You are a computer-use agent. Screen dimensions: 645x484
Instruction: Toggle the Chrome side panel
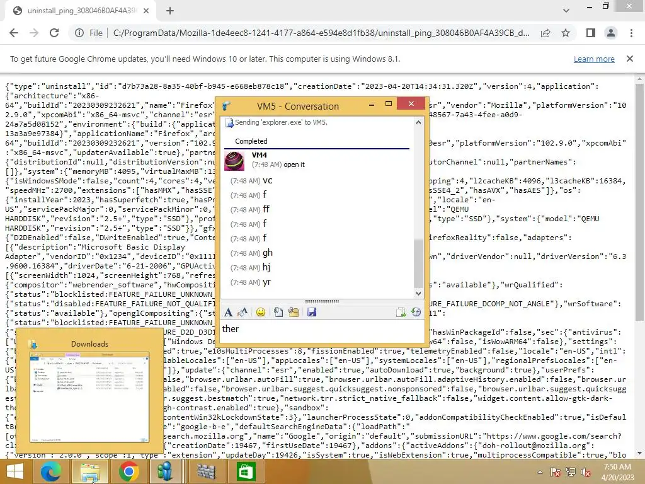click(591, 33)
